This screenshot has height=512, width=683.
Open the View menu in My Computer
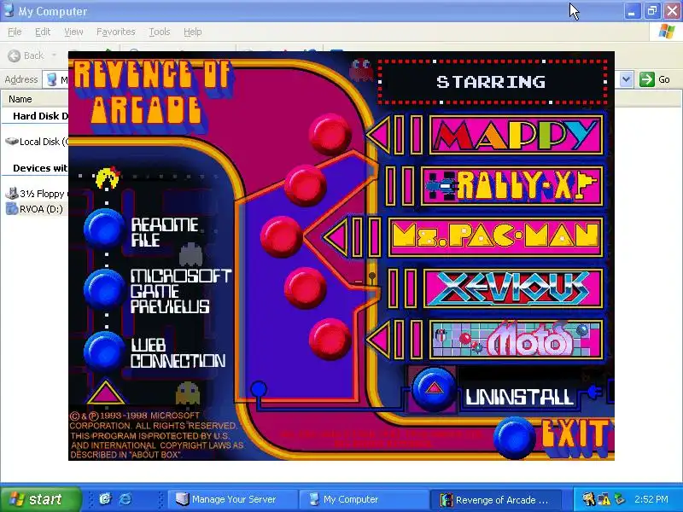tap(73, 32)
